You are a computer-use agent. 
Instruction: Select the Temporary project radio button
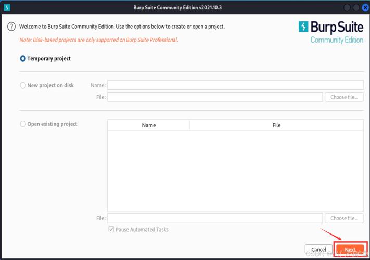coord(23,58)
